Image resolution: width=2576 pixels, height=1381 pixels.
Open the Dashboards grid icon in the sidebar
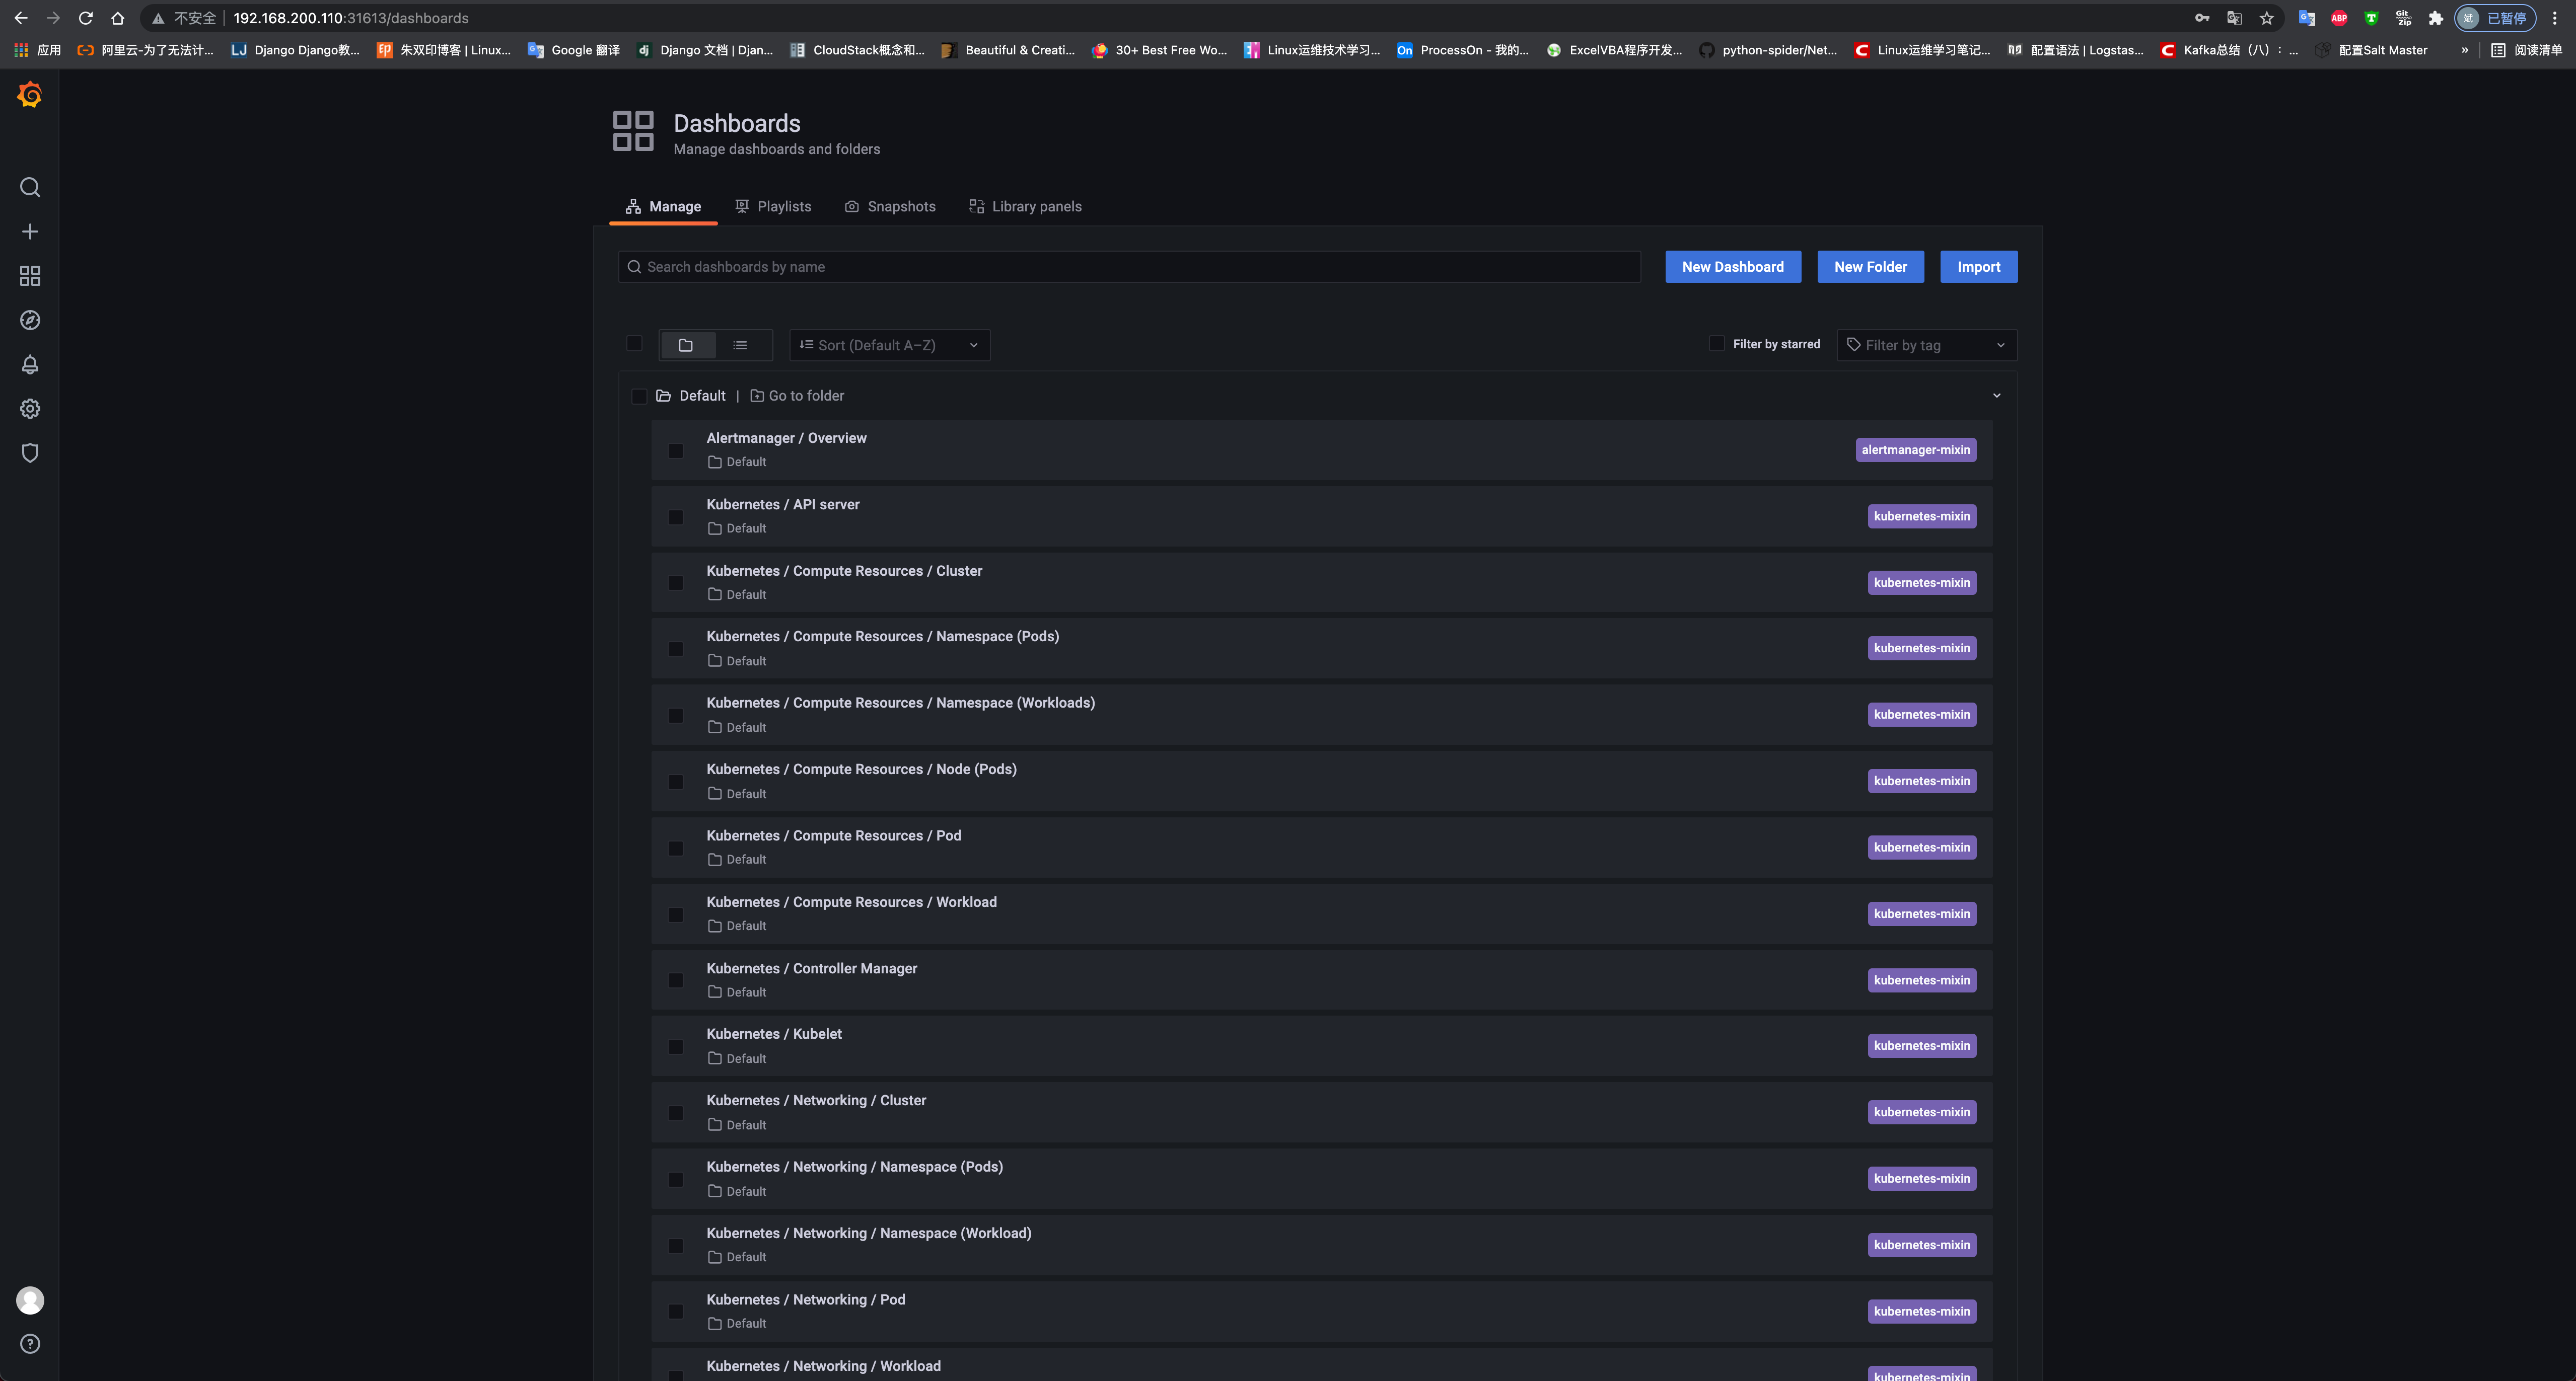click(x=30, y=276)
